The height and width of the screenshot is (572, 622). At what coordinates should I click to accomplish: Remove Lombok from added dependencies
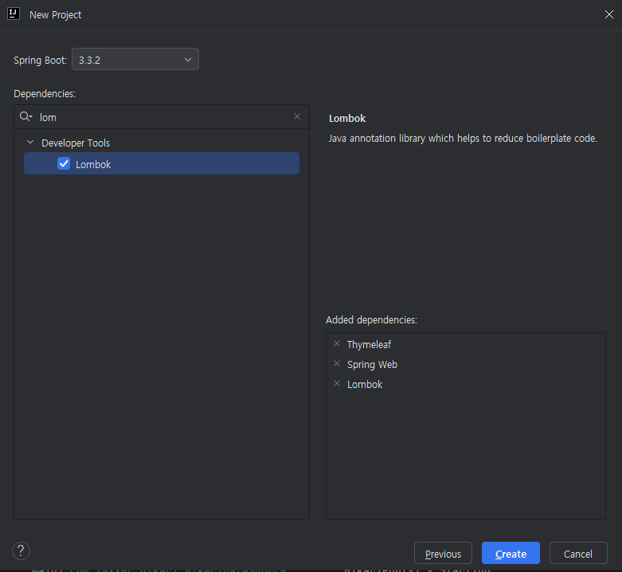337,383
